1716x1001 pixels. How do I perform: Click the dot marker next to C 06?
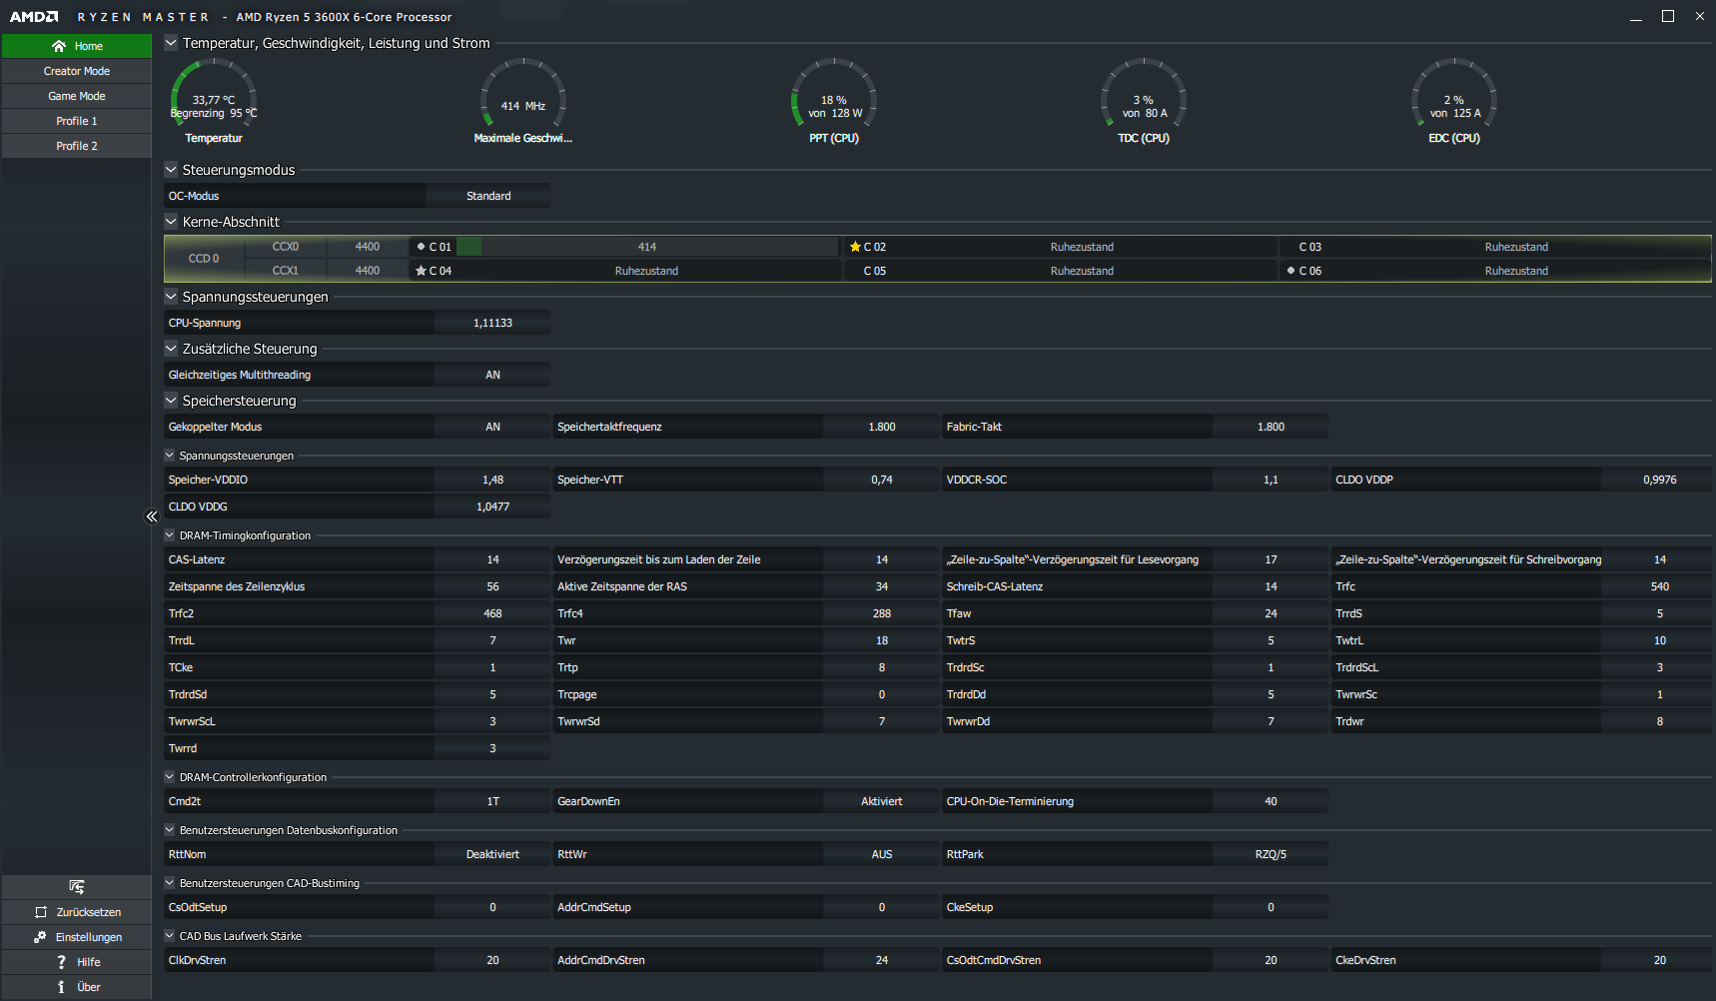1290,271
